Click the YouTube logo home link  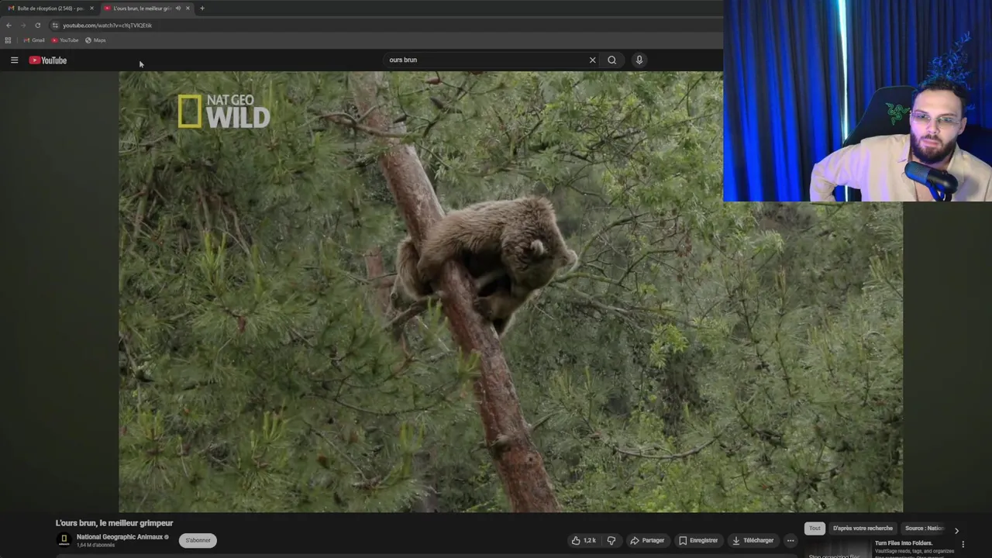coord(48,60)
